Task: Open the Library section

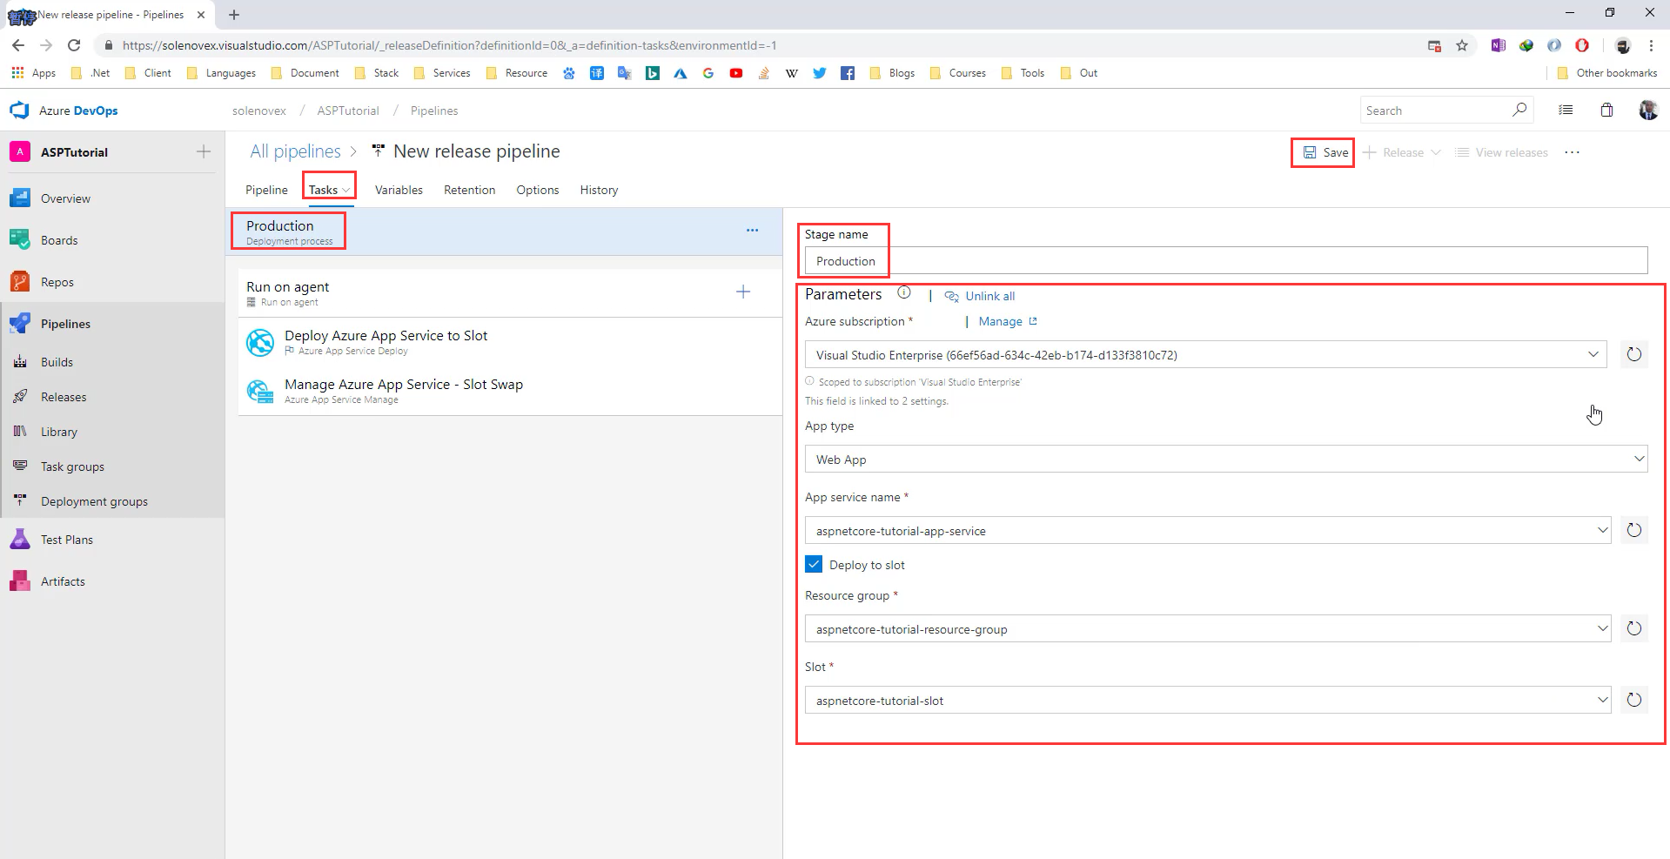Action: [59, 432]
